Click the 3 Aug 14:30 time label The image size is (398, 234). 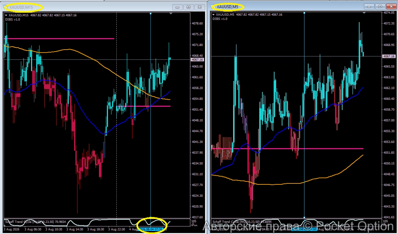76,229
